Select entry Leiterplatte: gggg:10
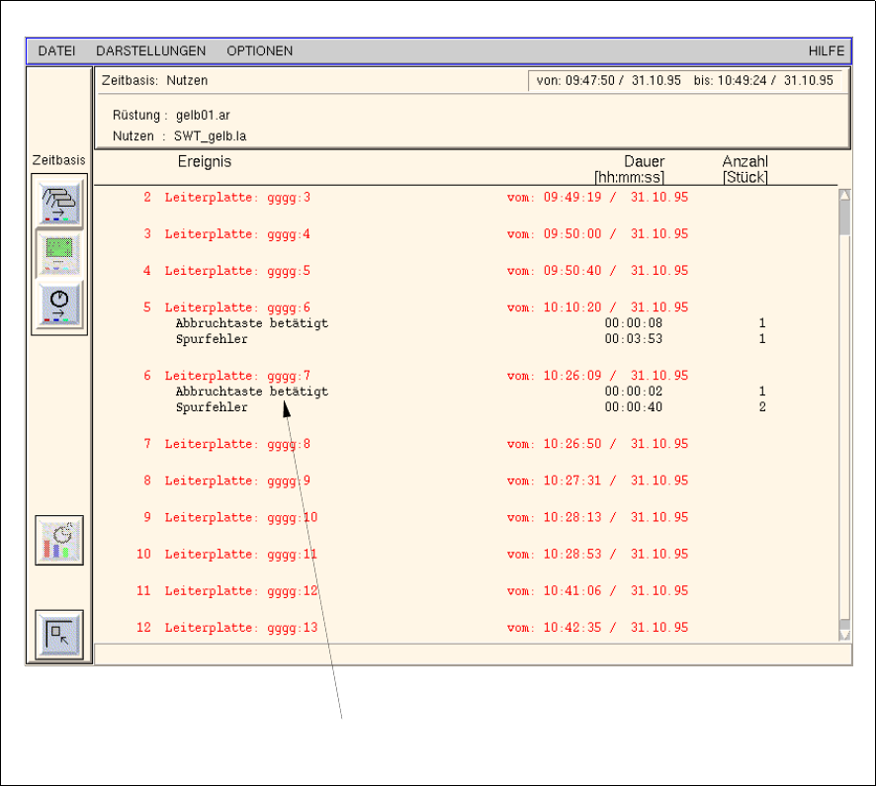Viewport: 876px width, 786px height. pos(241,518)
